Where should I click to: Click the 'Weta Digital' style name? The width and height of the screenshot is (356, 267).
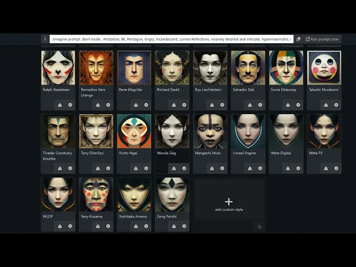coord(281,153)
